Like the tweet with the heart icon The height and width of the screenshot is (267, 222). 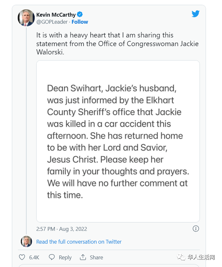click(22, 257)
